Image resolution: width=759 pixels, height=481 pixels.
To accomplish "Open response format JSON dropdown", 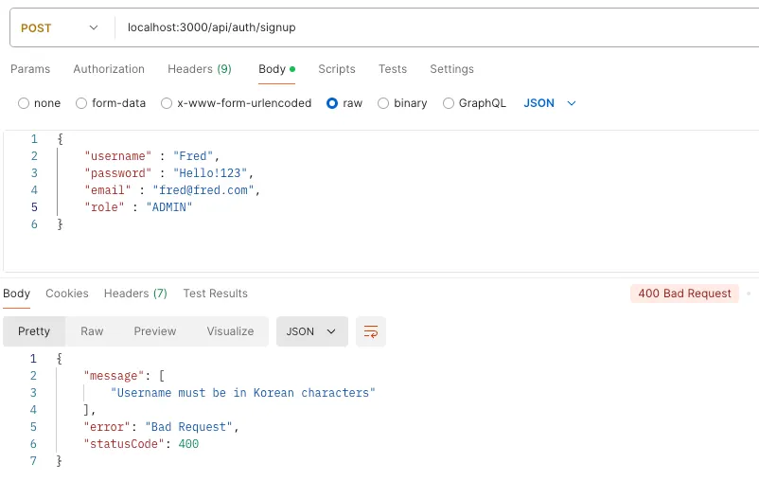I will pyautogui.click(x=311, y=331).
